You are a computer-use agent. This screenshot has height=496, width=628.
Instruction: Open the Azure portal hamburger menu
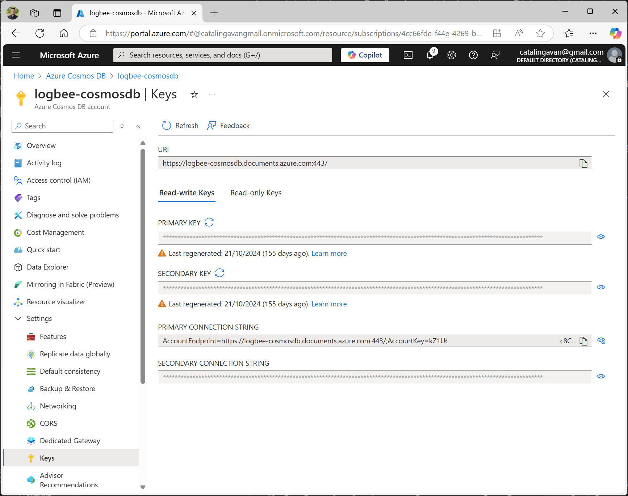16,55
